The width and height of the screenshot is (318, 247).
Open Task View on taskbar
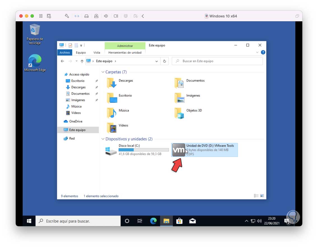pos(140,221)
